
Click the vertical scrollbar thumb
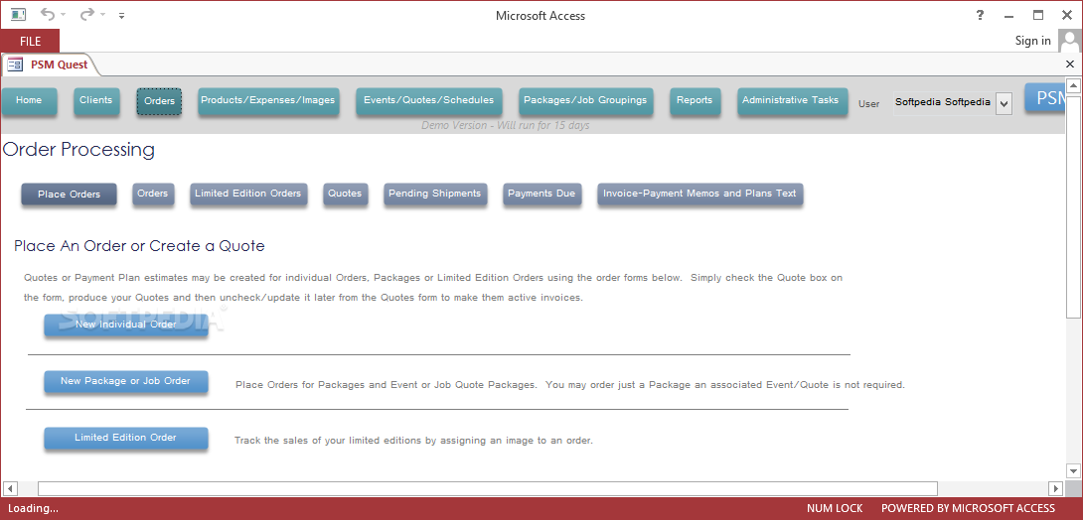coord(1073,206)
